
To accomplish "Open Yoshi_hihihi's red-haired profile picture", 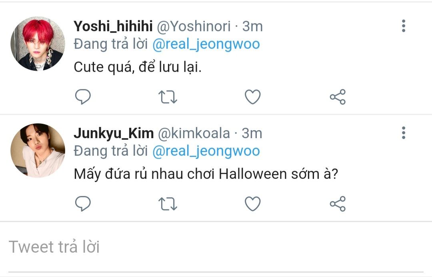I will pyautogui.click(x=37, y=44).
